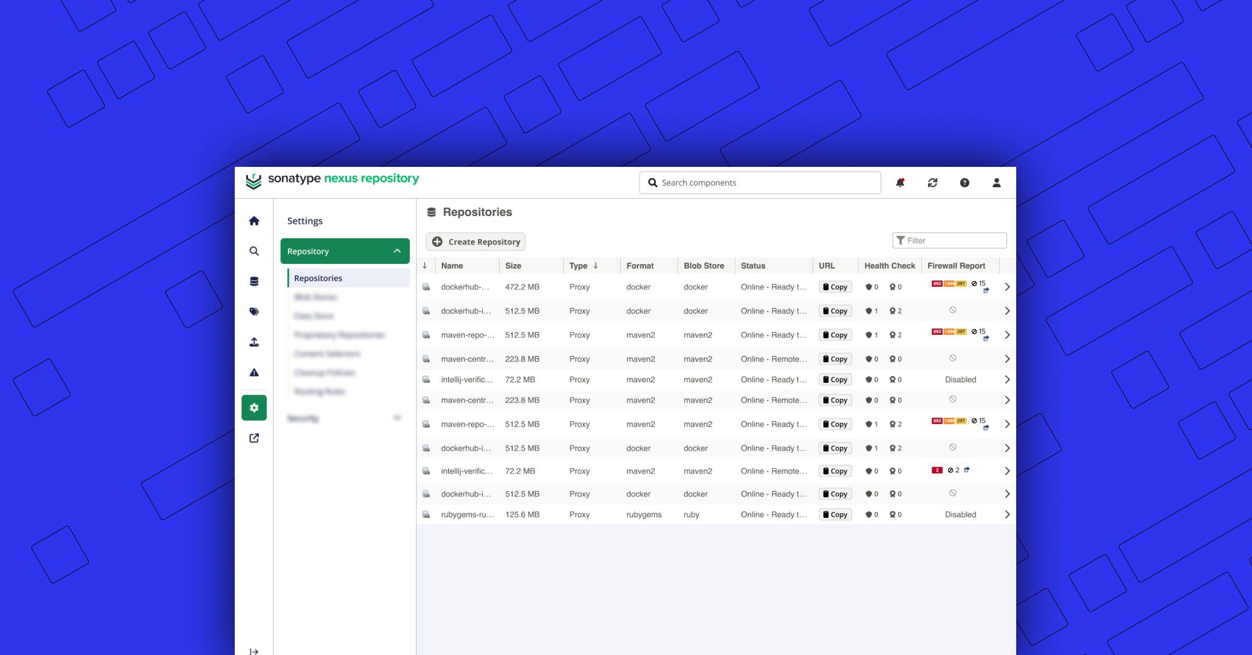Open the browse database icon in sidebar

point(254,282)
